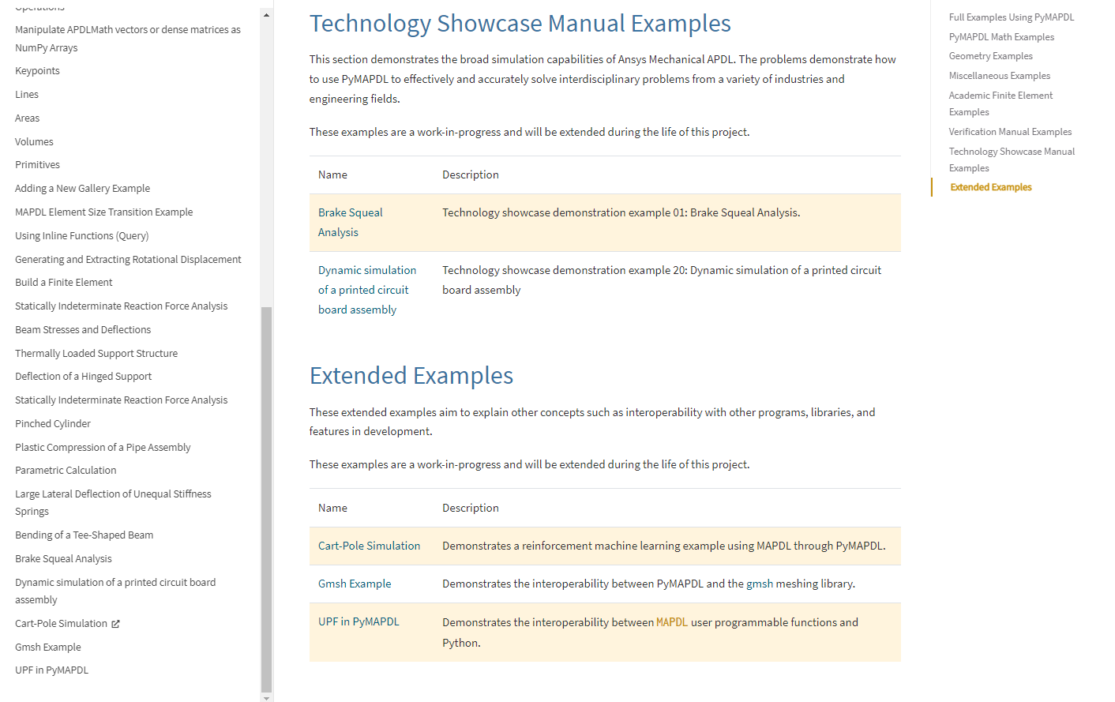Open Thermally Loaded Support Structure
The width and height of the screenshot is (1115, 702).
pyautogui.click(x=96, y=354)
